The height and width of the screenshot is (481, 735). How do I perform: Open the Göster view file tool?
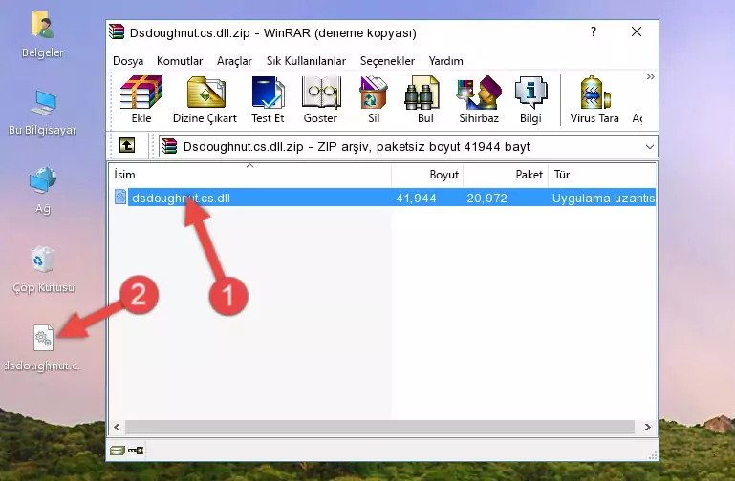(320, 99)
